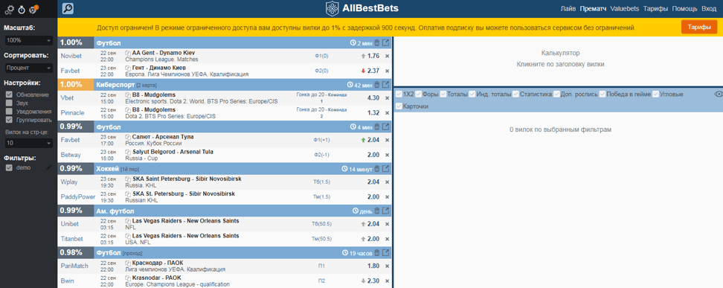Viewport: 723px width, 288px height.
Task: Delete the Салют - Арсенал Тула surebet
Action: [x=376, y=127]
